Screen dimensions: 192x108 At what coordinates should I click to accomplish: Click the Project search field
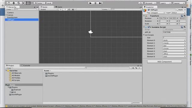(x=107, y=68)
